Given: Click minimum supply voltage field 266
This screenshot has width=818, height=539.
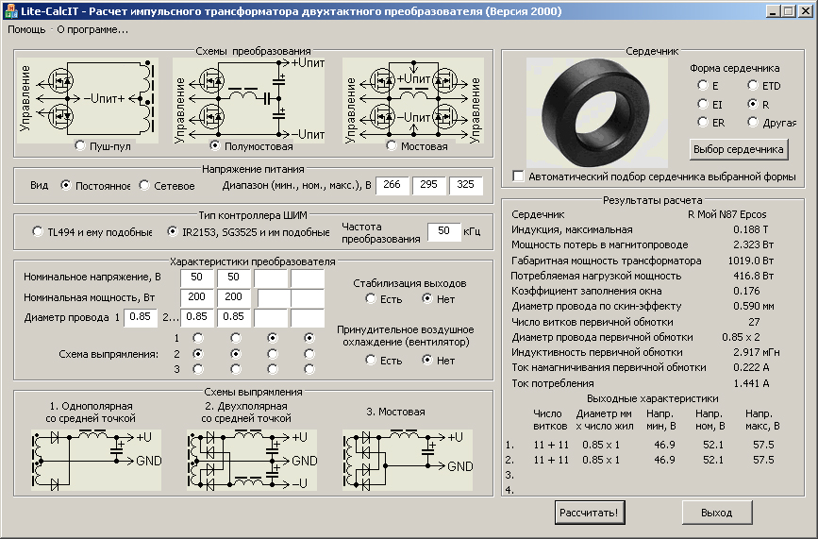Looking at the screenshot, I should click(392, 185).
